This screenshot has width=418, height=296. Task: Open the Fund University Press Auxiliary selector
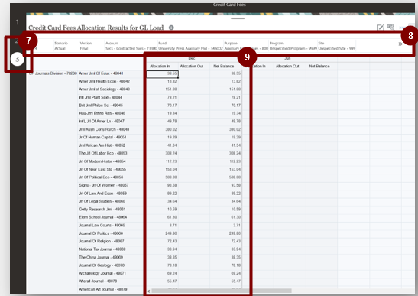190,46
